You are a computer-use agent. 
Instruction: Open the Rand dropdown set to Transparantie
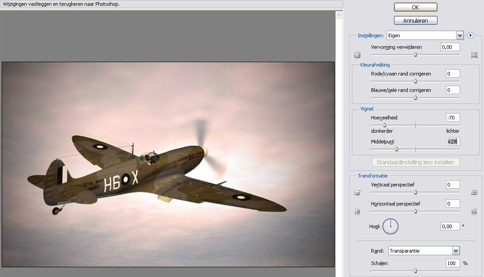pos(424,251)
